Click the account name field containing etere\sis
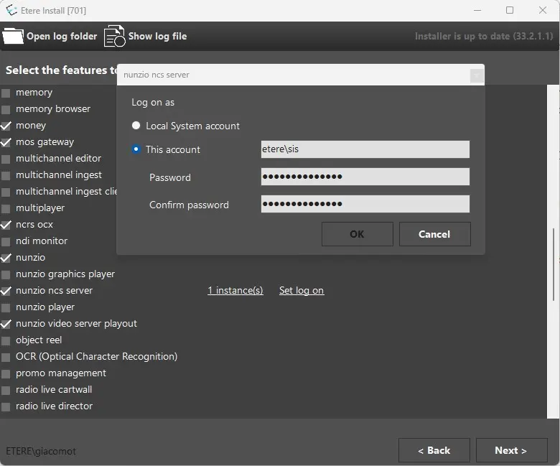Image resolution: width=560 pixels, height=466 pixels. click(365, 149)
